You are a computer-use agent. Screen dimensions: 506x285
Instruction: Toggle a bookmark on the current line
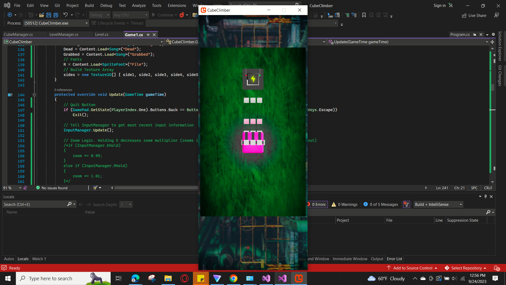tap(364, 15)
